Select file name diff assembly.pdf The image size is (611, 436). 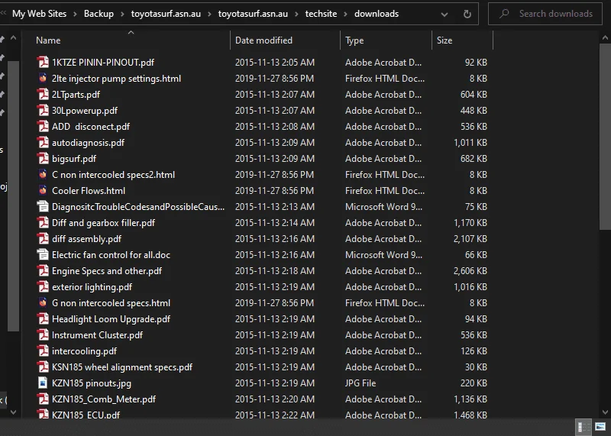coord(86,239)
